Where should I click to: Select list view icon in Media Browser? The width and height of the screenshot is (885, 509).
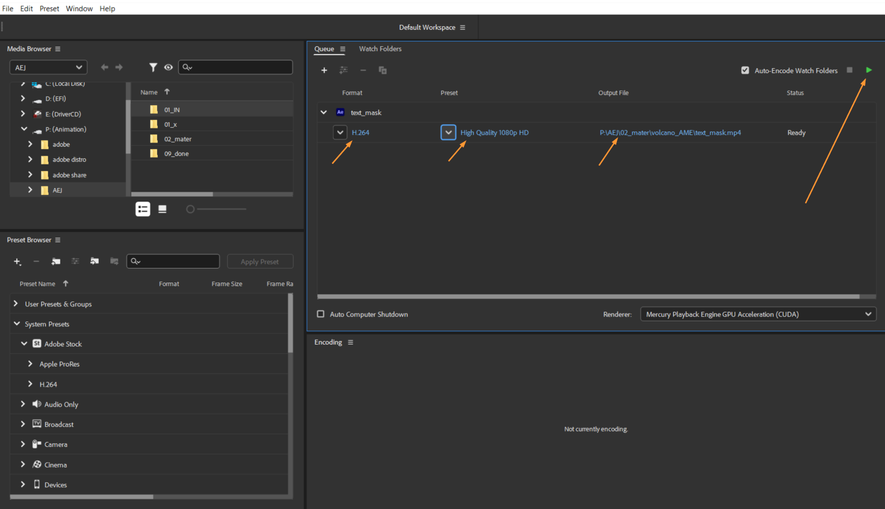[143, 209]
